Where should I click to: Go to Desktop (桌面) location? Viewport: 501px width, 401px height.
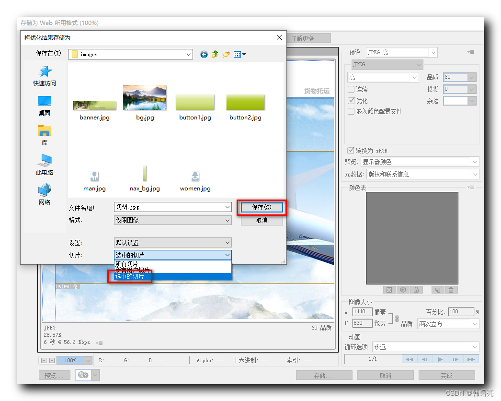pyautogui.click(x=45, y=106)
